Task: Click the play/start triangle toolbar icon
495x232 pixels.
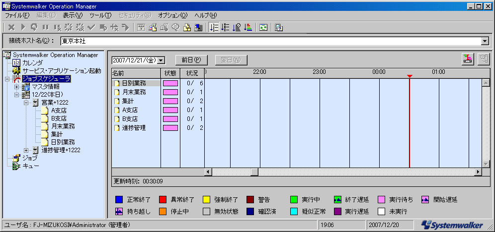Action: coord(23,28)
